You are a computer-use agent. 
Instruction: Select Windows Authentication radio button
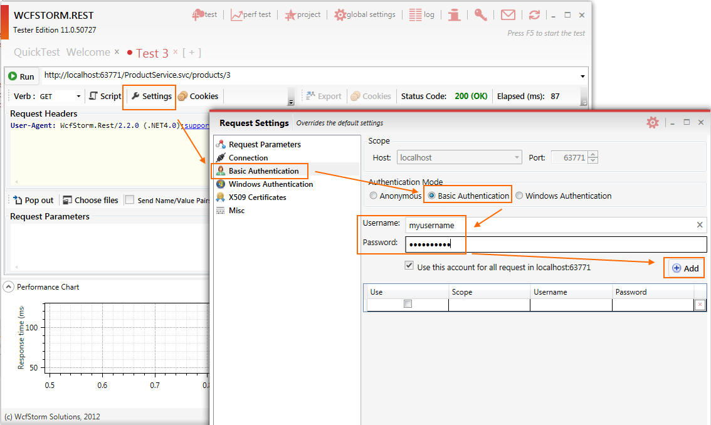(x=519, y=196)
